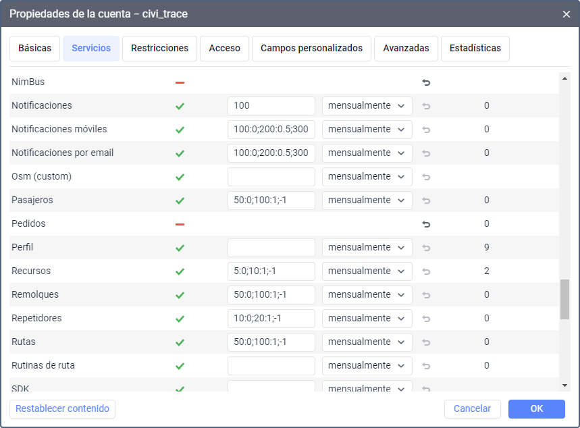The height and width of the screenshot is (428, 580).
Task: Click the reset arrow in the Rutas row
Action: [x=426, y=342]
